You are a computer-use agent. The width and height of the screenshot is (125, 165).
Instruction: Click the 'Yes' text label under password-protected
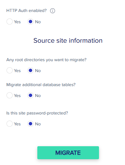tap(17, 124)
